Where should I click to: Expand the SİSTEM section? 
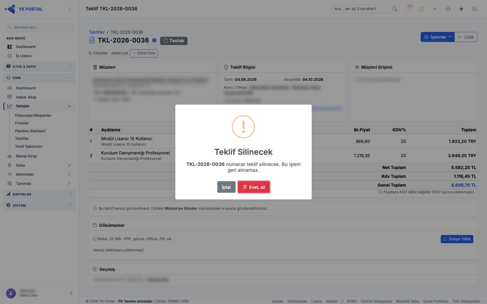click(x=40, y=206)
